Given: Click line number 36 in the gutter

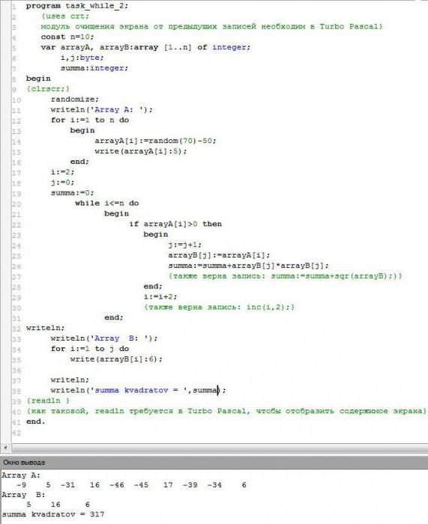Looking at the screenshot, I should [x=16, y=371].
